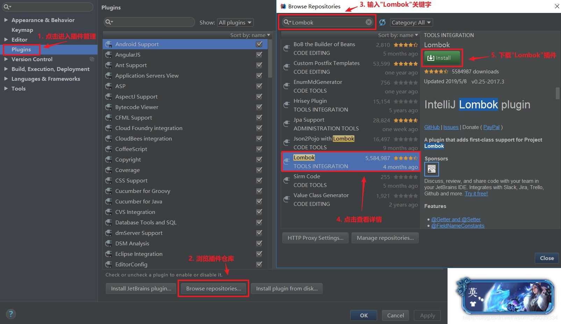
Task: Click the settings search magnifier icon in sidebar
Action: click(7, 7)
